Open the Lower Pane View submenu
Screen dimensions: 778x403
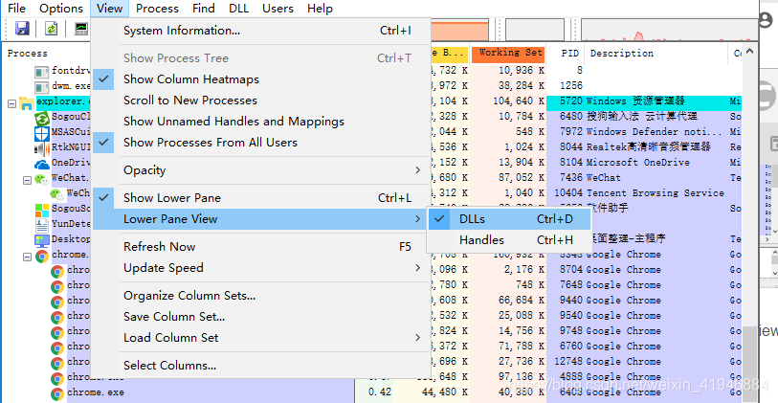262,219
